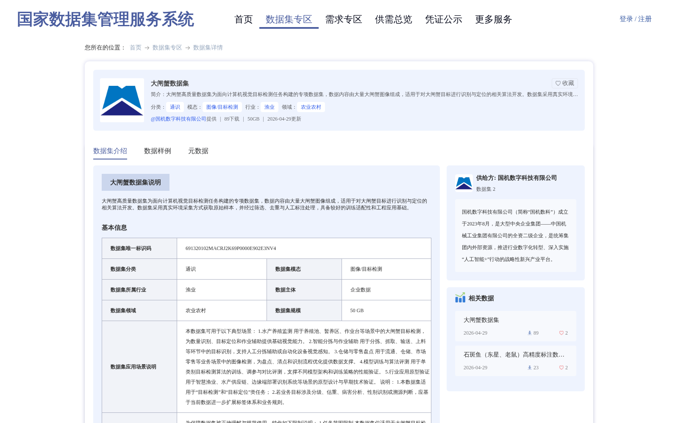The width and height of the screenshot is (678, 423).
Task: Click 数据集专区 in the breadcrumb
Action: coord(167,47)
